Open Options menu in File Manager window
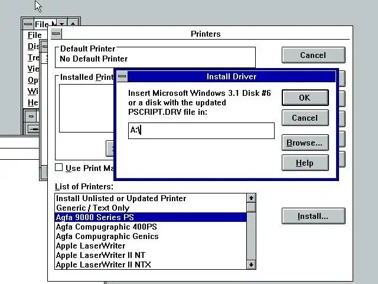The width and height of the screenshot is (378, 284). point(33,80)
